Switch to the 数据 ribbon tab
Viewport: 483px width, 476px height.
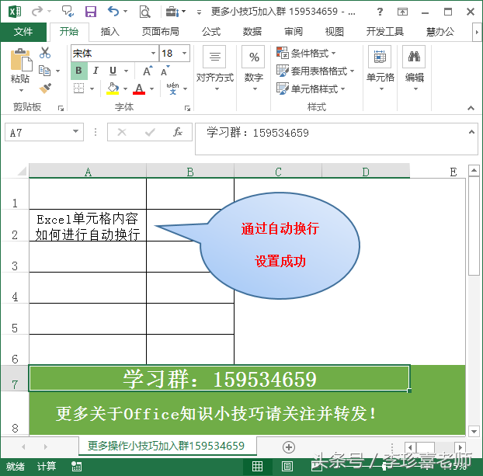click(x=252, y=32)
